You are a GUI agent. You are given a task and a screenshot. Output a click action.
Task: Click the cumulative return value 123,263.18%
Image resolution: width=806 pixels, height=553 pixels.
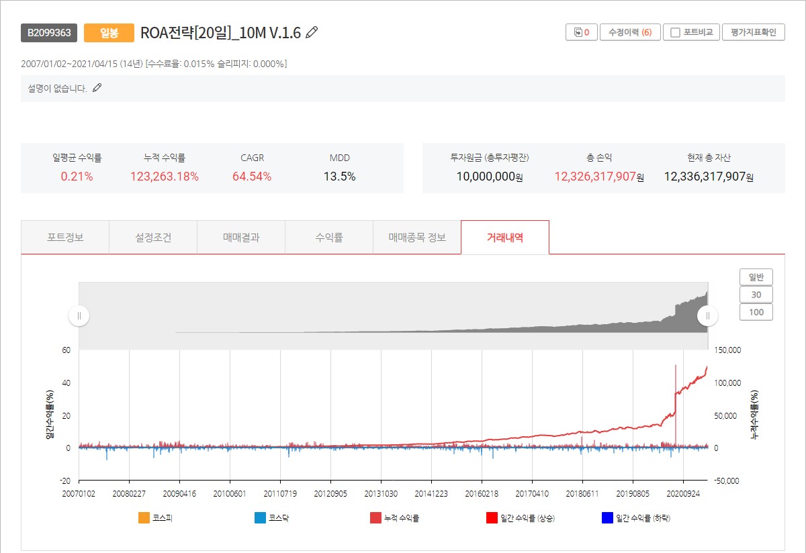point(165,177)
